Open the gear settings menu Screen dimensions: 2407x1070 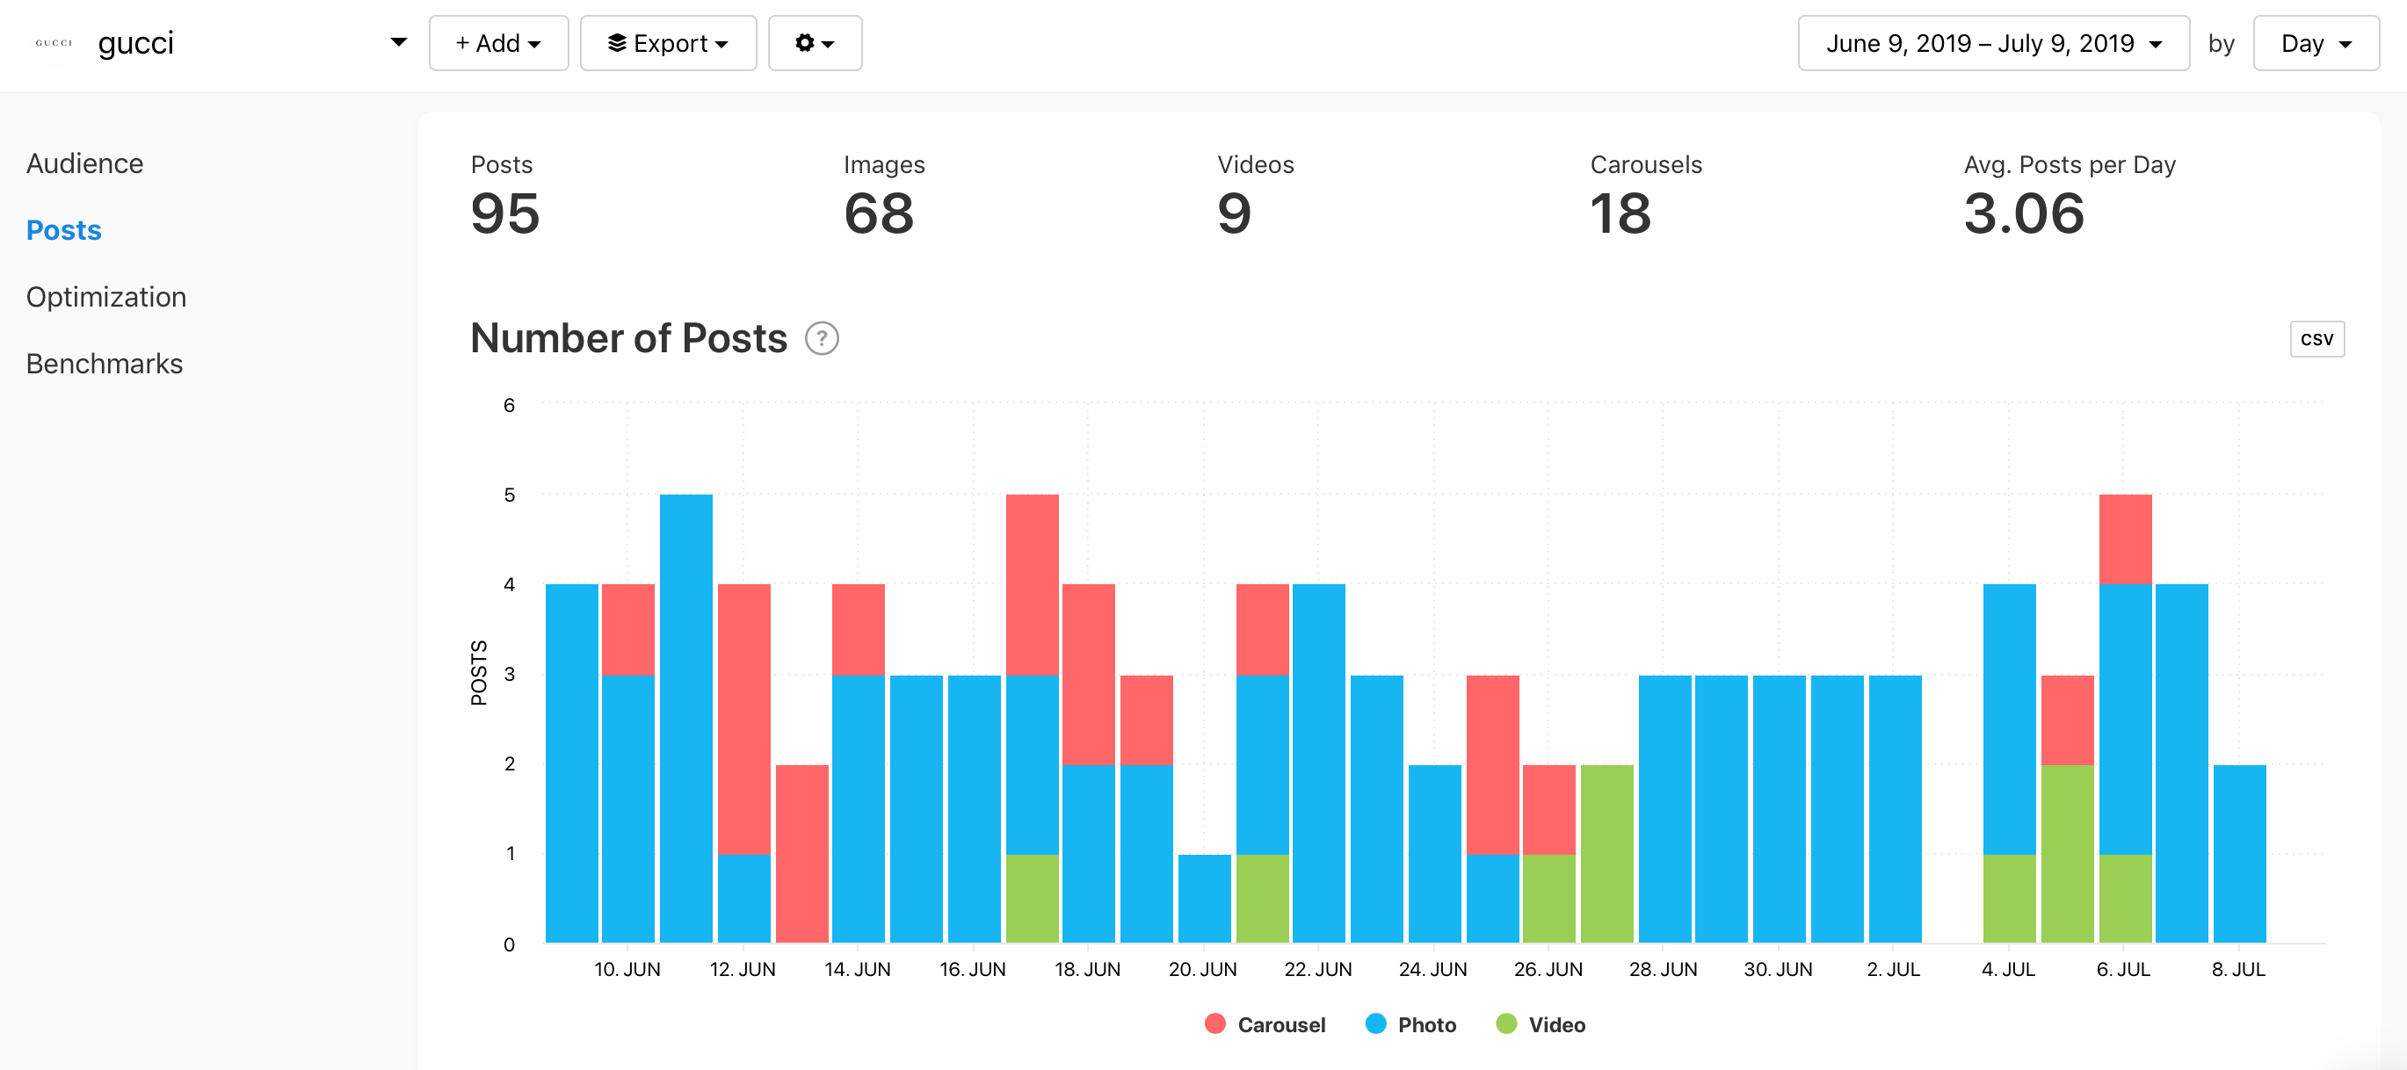(814, 43)
